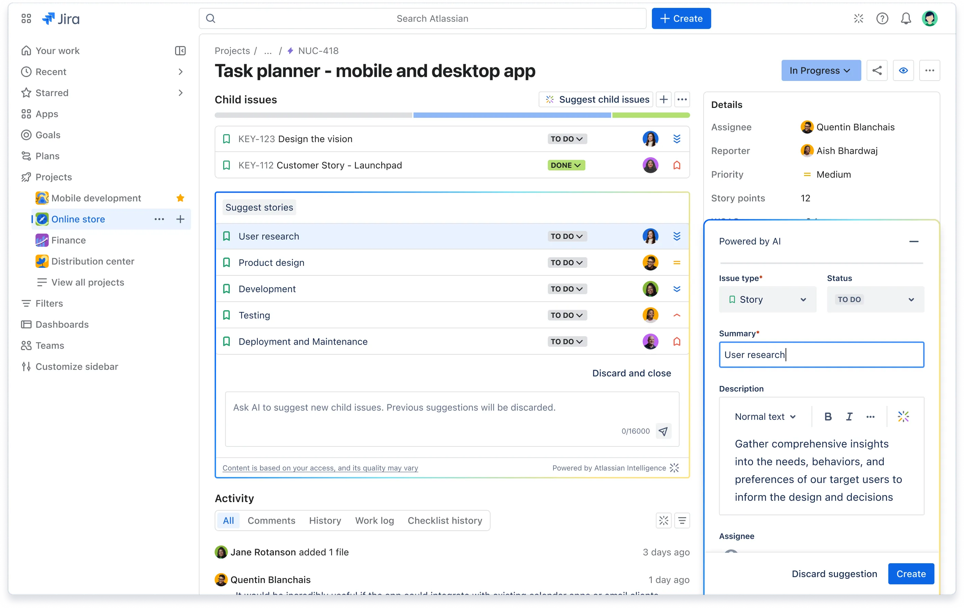Switch to the Work log tab
964x608 pixels.
[374, 521]
